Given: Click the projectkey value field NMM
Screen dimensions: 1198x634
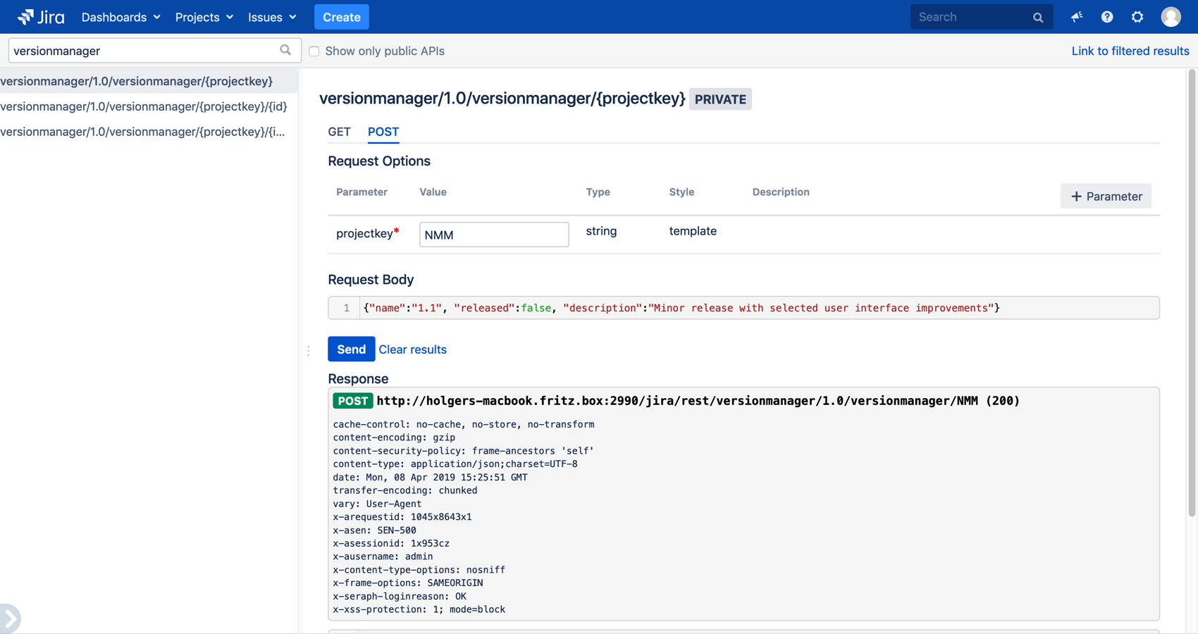Looking at the screenshot, I should (x=494, y=235).
